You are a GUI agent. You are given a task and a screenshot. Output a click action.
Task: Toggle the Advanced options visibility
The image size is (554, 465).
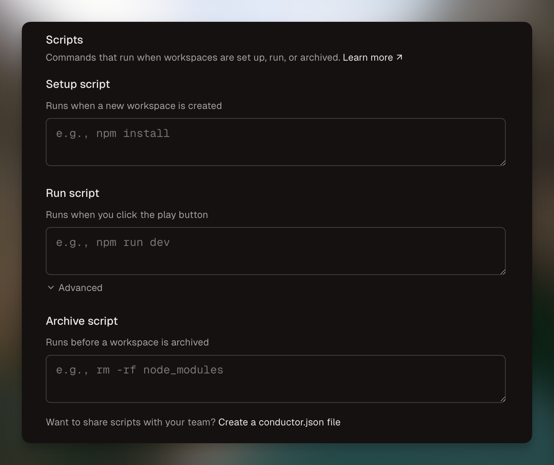point(74,287)
